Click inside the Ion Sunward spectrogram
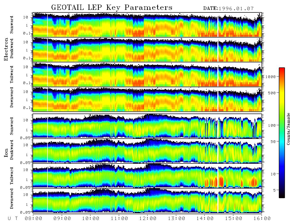The image size is (290, 223). point(147,126)
